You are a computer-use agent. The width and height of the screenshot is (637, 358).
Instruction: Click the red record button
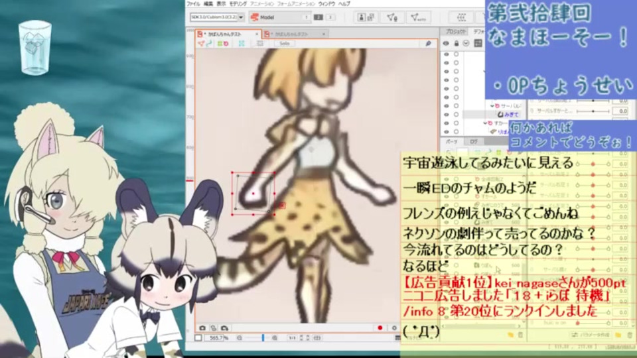[x=380, y=328]
